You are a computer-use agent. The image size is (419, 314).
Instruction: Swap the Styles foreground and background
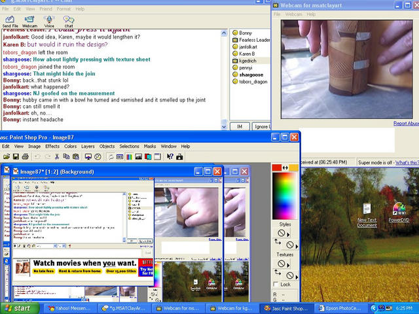278,242
